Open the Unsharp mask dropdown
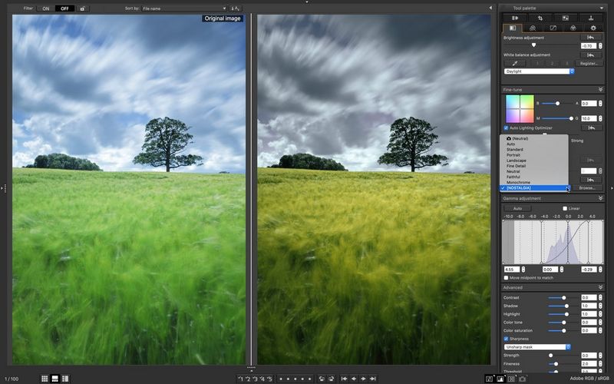The width and height of the screenshot is (614, 384). tap(538, 346)
